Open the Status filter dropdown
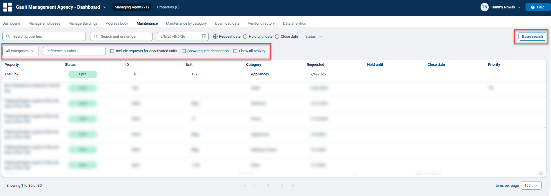The image size is (551, 196). (x=314, y=37)
